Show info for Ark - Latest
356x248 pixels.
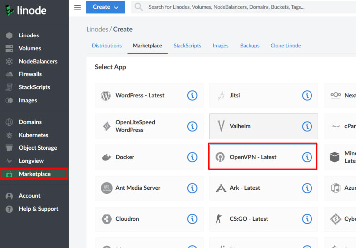(x=307, y=188)
